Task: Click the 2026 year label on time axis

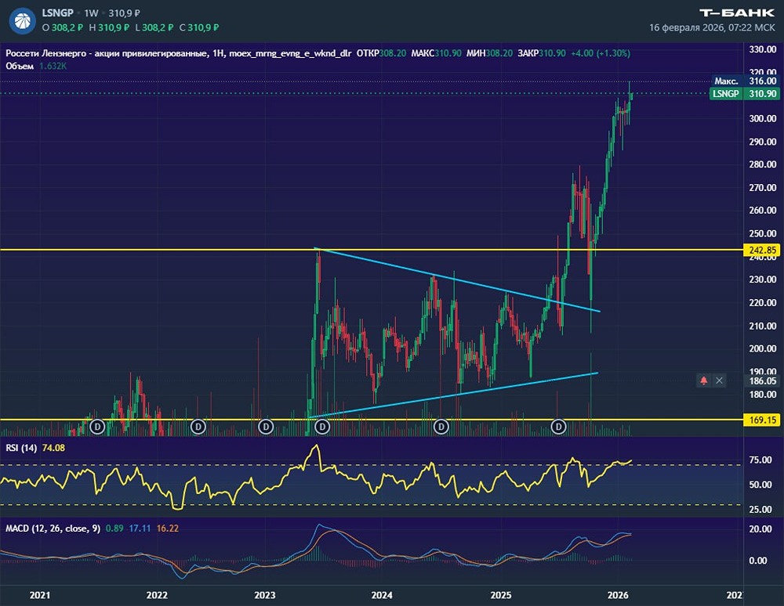Action: (x=618, y=596)
